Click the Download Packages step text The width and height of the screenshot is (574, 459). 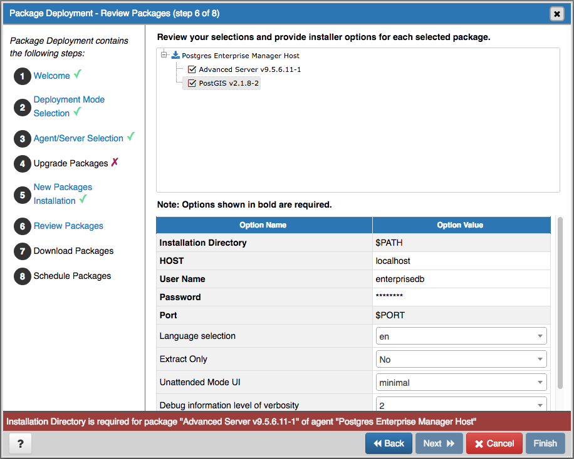(73, 251)
